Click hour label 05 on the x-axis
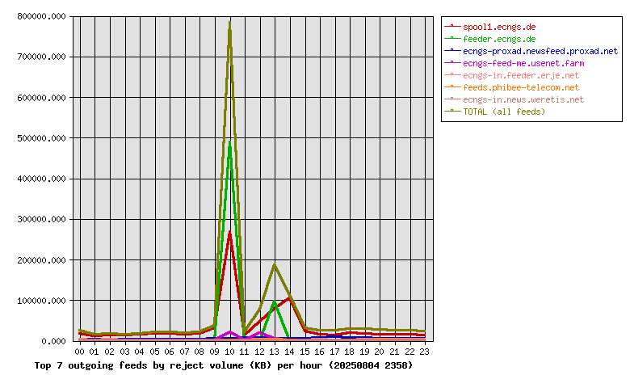 point(154,352)
